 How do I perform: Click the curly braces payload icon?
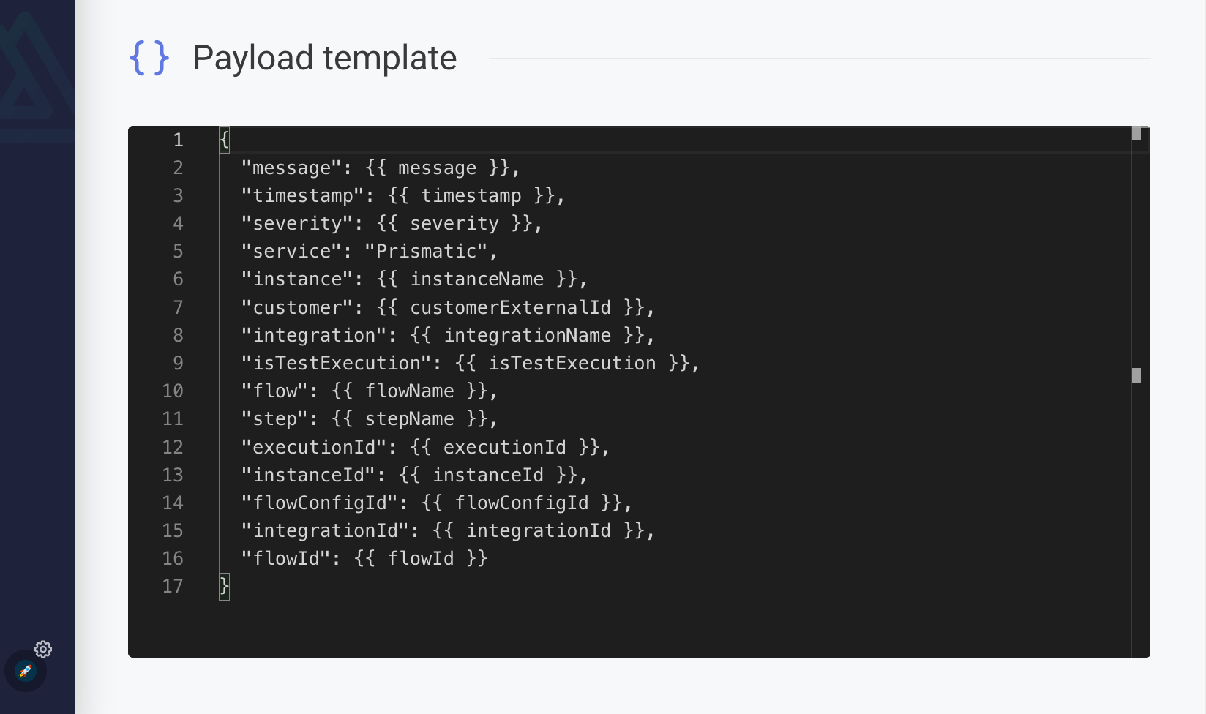[x=149, y=58]
